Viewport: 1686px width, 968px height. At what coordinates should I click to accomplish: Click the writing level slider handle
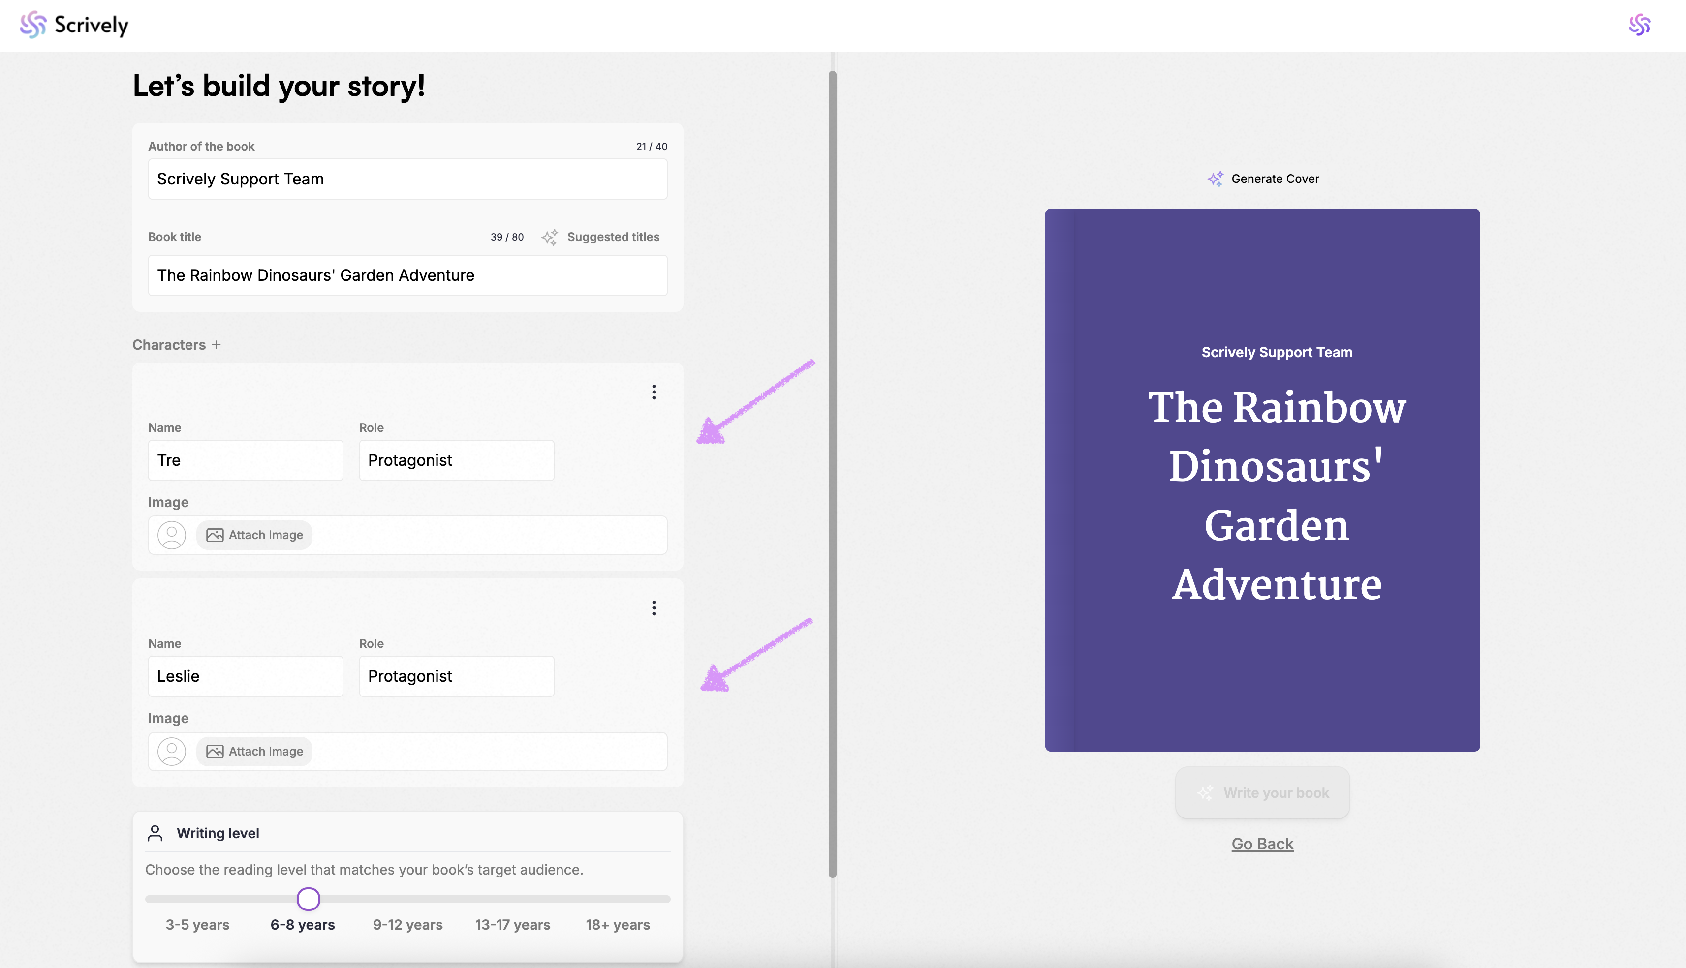click(x=309, y=899)
